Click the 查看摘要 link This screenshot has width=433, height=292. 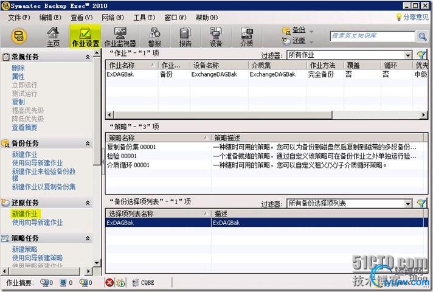click(24, 127)
